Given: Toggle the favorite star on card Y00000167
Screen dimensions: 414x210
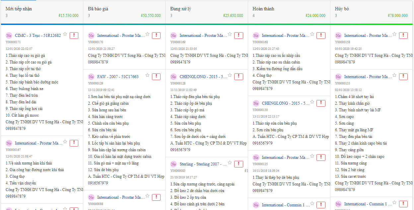Looking at the screenshot, I should tap(65, 142).
